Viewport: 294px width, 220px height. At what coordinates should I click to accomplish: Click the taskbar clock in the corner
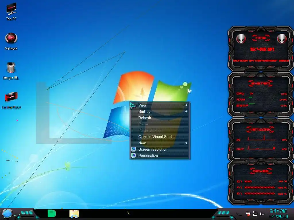tap(278, 214)
